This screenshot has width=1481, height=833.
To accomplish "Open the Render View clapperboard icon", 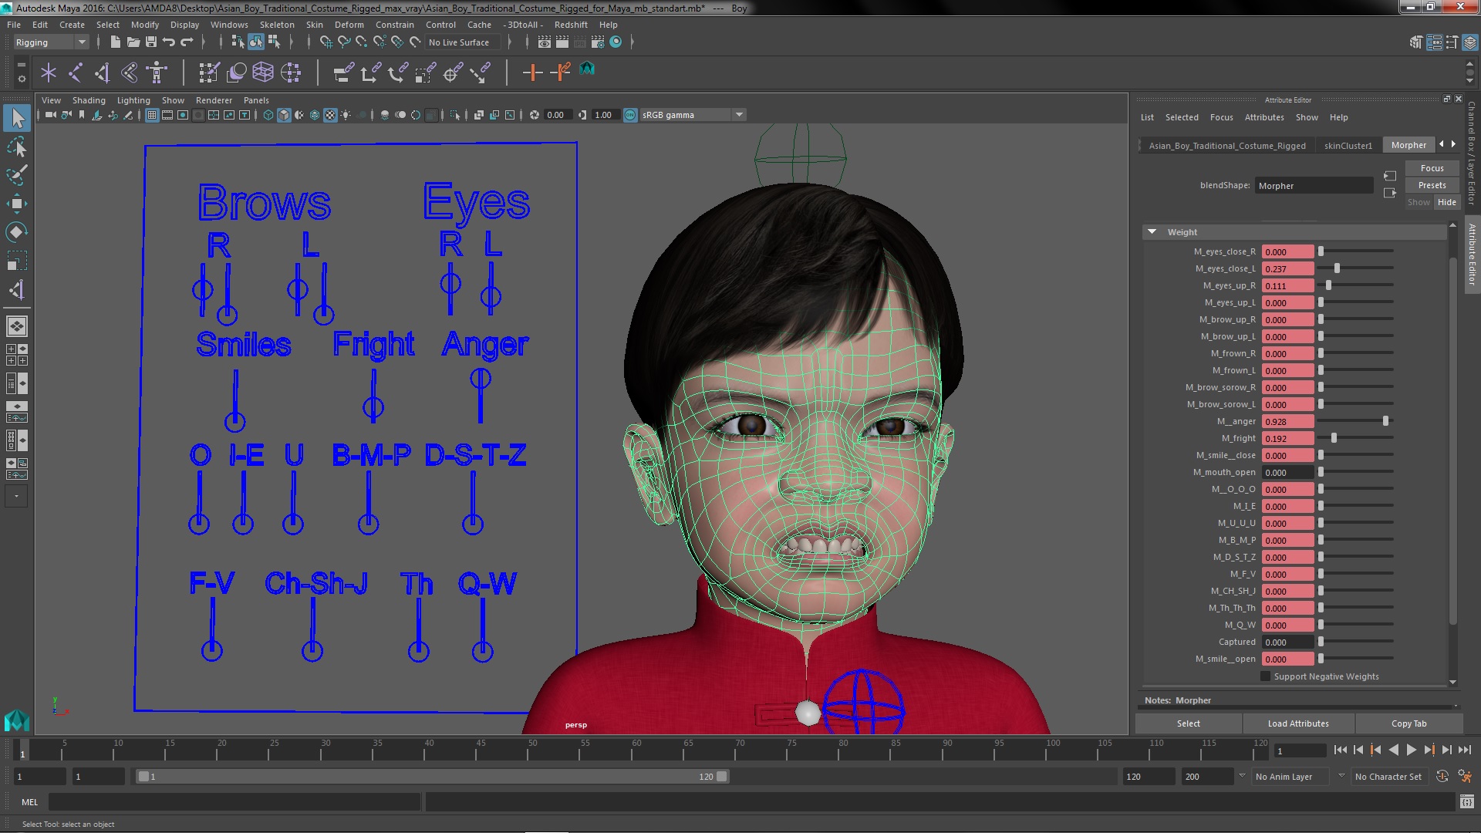I will click(545, 42).
